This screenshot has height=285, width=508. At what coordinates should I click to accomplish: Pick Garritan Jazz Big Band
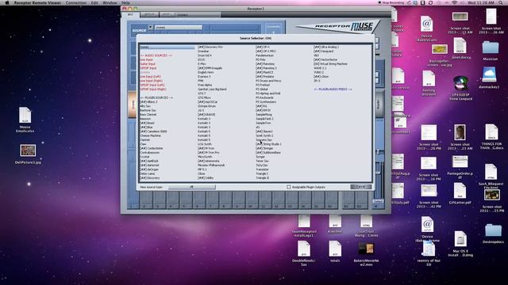click(x=212, y=89)
